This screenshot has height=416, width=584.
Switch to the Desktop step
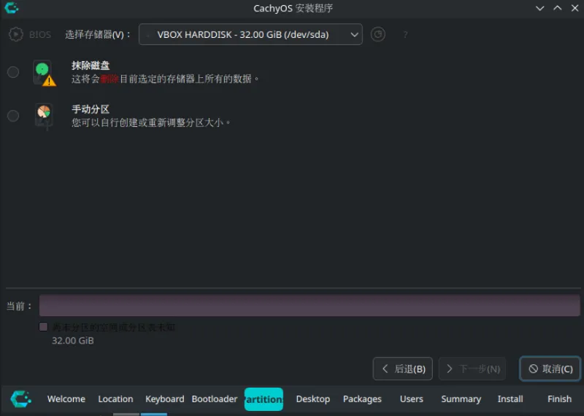[x=313, y=399]
